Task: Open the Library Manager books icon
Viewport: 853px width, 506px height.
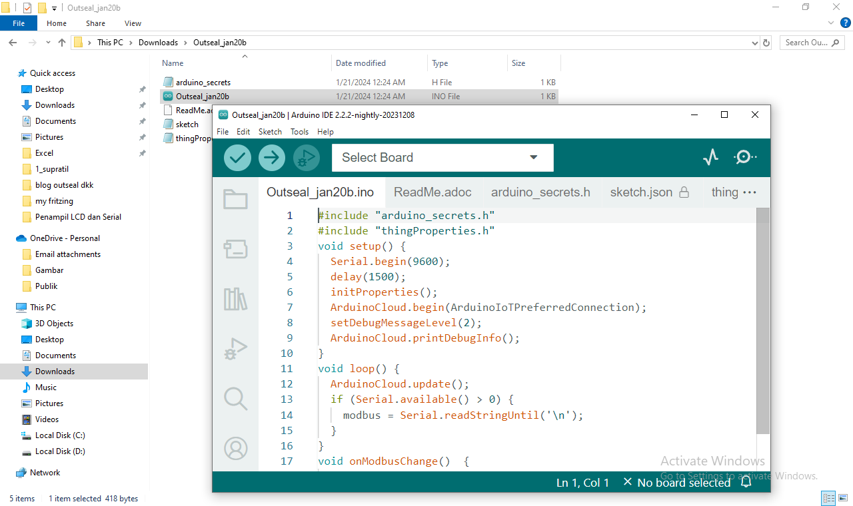Action: (x=235, y=299)
